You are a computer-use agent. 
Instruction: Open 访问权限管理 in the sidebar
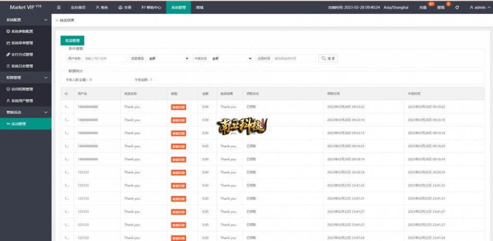pyautogui.click(x=22, y=89)
